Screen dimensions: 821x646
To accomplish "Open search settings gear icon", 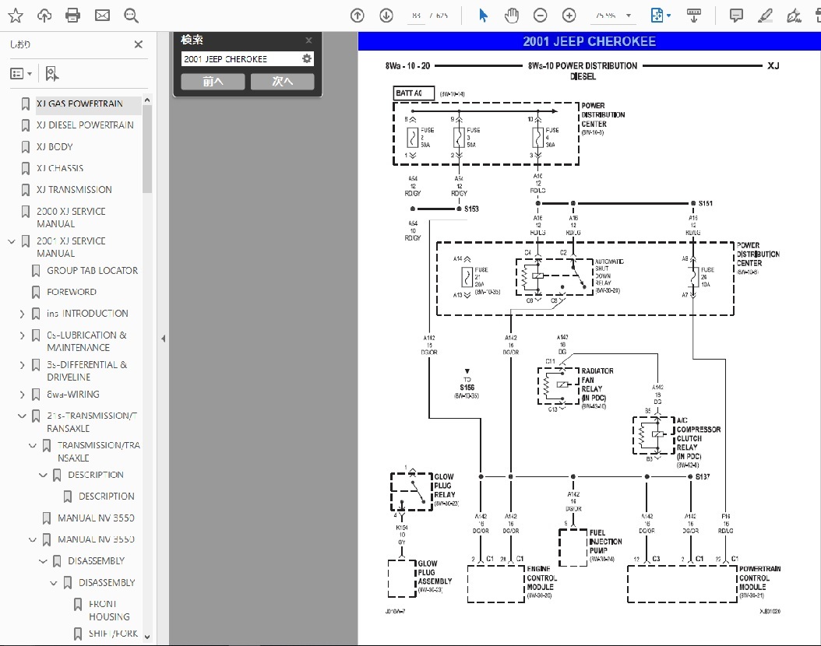I will 307,58.
